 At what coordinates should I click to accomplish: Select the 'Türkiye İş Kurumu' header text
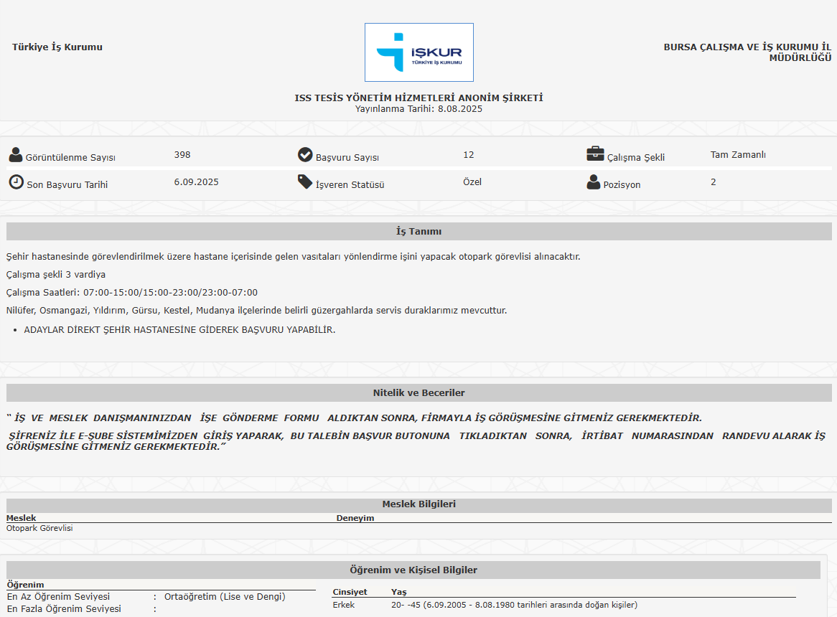coord(57,47)
